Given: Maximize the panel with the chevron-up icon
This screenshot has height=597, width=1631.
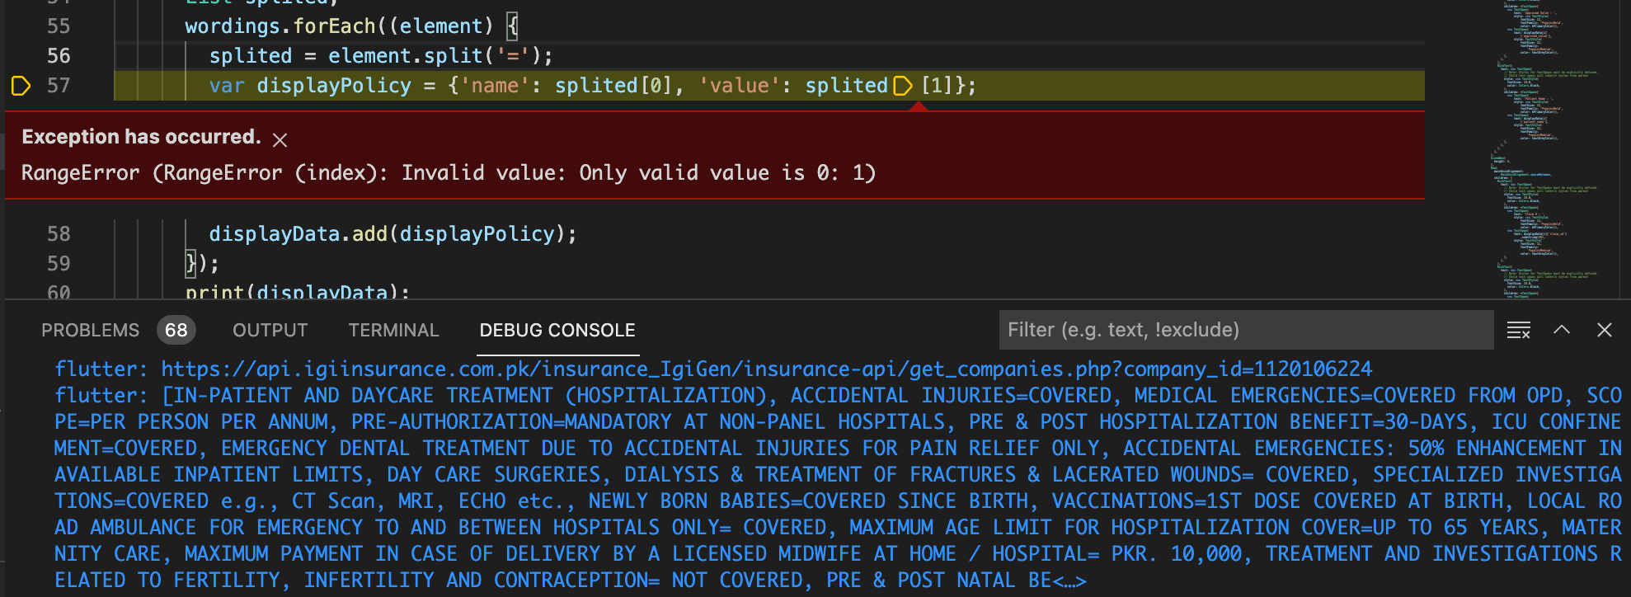Looking at the screenshot, I should tap(1561, 330).
